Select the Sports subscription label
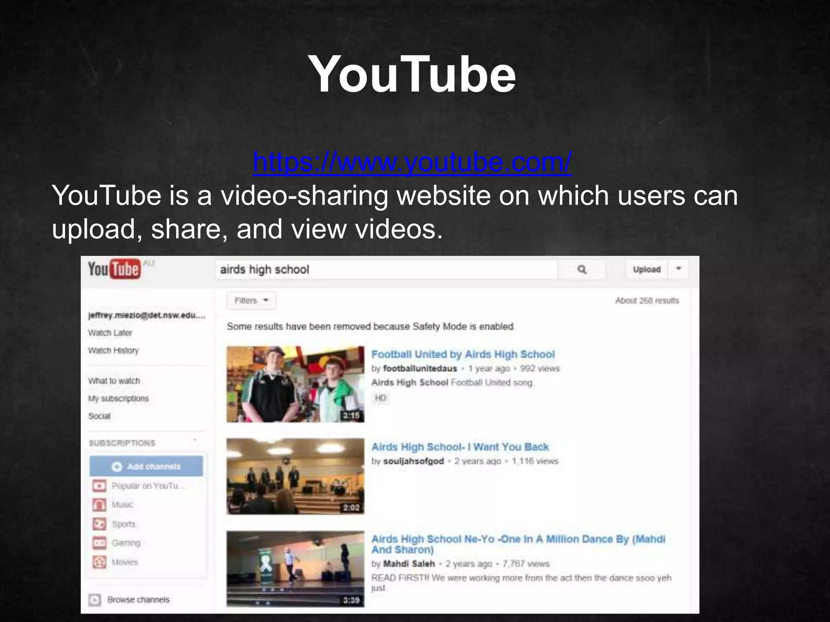 click(x=124, y=524)
